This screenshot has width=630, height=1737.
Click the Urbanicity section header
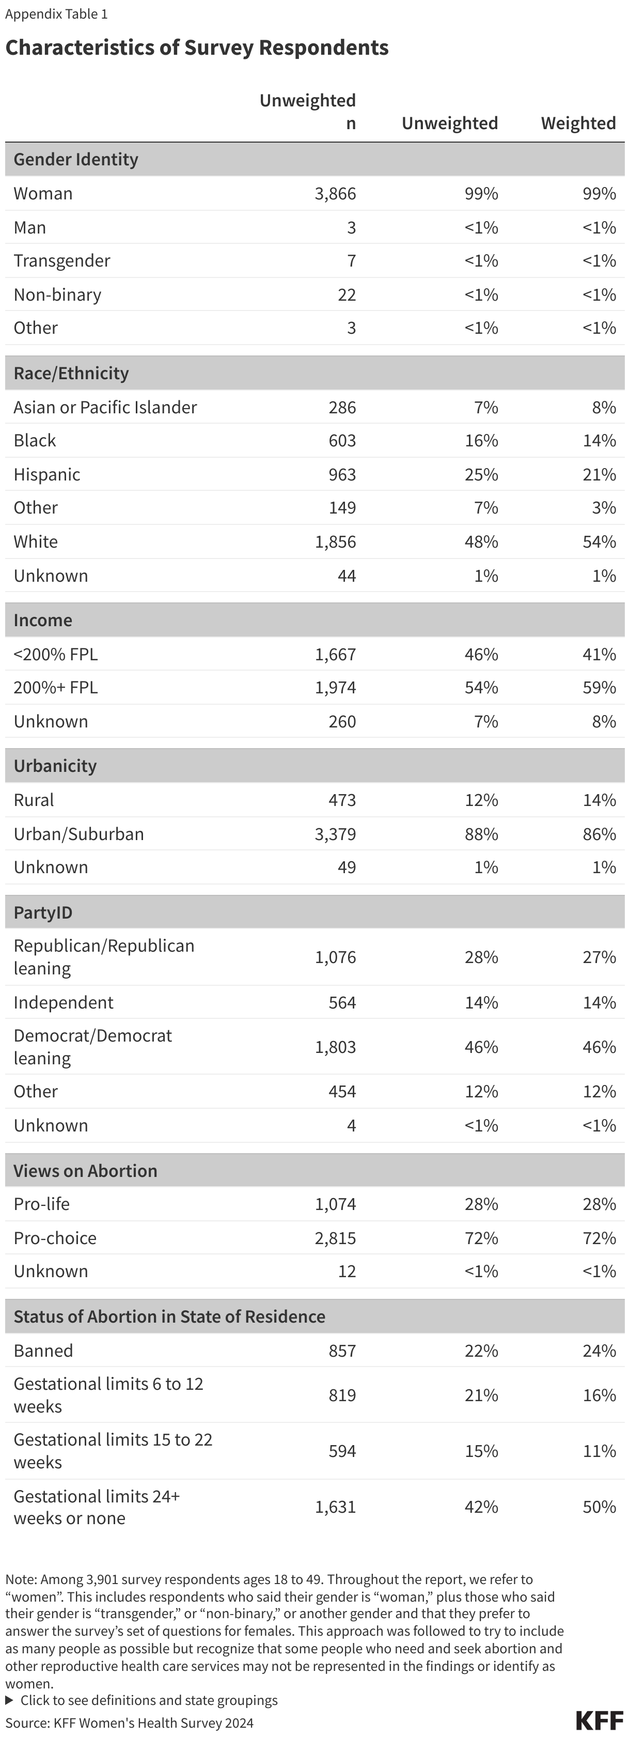click(x=55, y=766)
